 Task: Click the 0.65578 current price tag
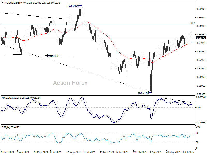click(201, 38)
